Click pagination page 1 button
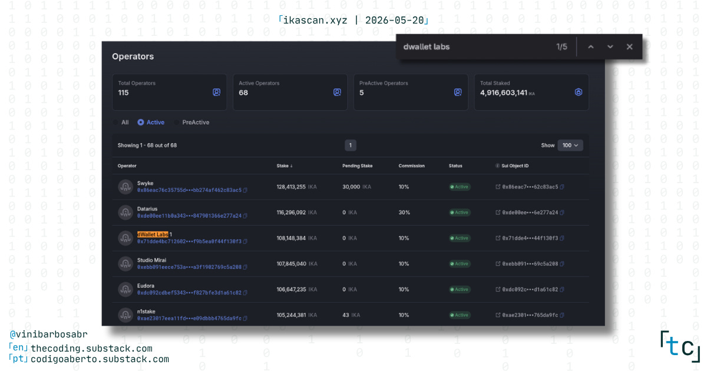The height and width of the screenshot is (371, 707). coord(351,145)
